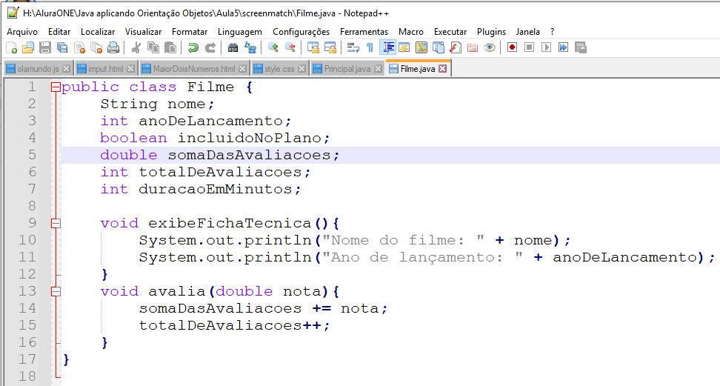Screen dimensions: 720x386
Task: Click the Open file icon
Action: tap(28, 47)
